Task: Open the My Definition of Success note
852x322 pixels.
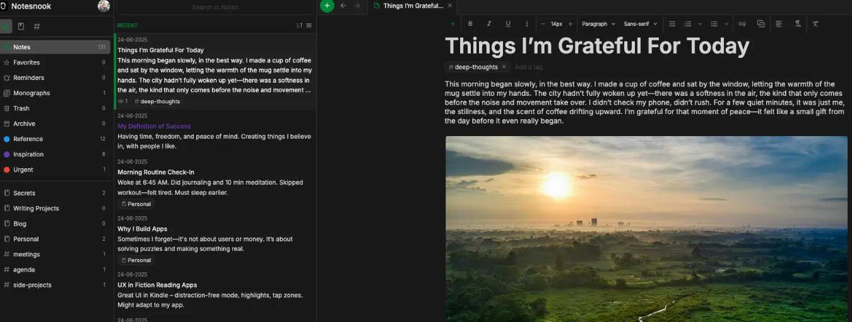Action: point(154,126)
